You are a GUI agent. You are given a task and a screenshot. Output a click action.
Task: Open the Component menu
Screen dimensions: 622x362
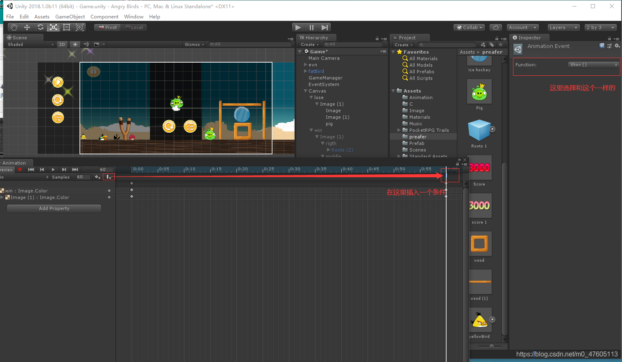104,17
